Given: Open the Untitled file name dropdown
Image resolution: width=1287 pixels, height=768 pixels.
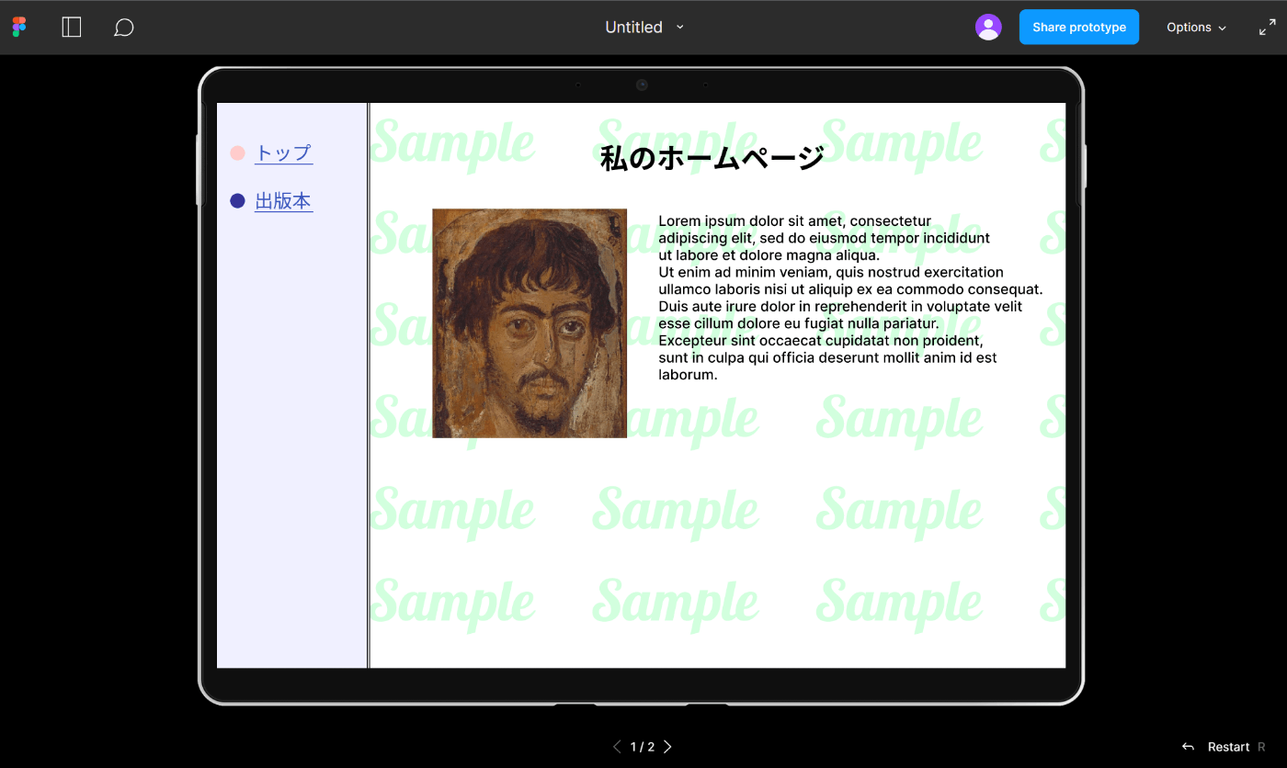Looking at the screenshot, I should pyautogui.click(x=644, y=28).
